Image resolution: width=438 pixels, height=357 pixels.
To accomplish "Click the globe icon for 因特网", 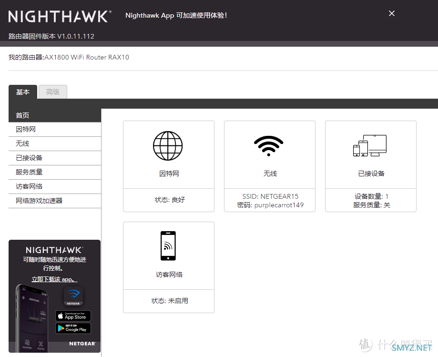I will click(x=168, y=146).
